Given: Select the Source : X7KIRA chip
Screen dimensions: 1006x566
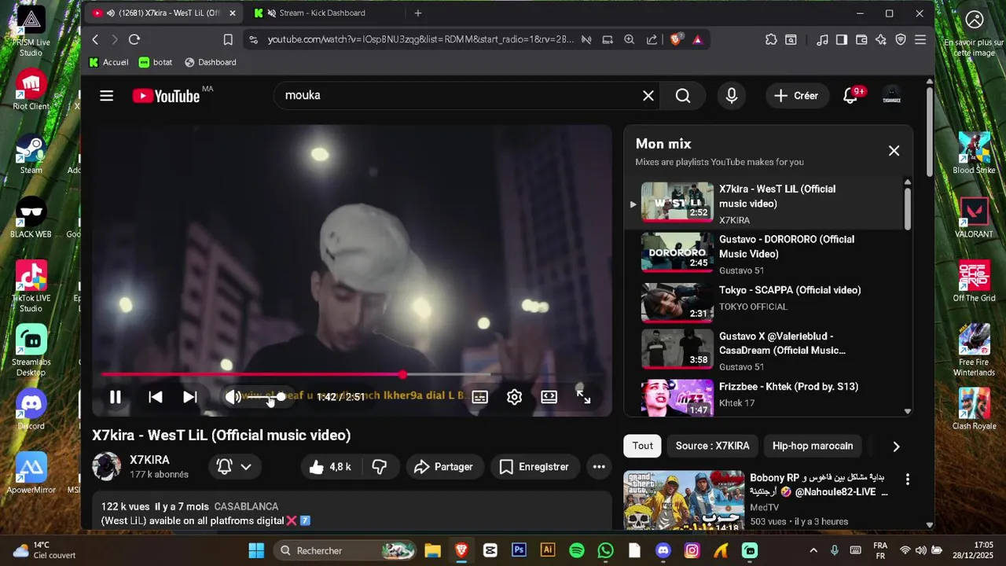Looking at the screenshot, I should point(712,446).
